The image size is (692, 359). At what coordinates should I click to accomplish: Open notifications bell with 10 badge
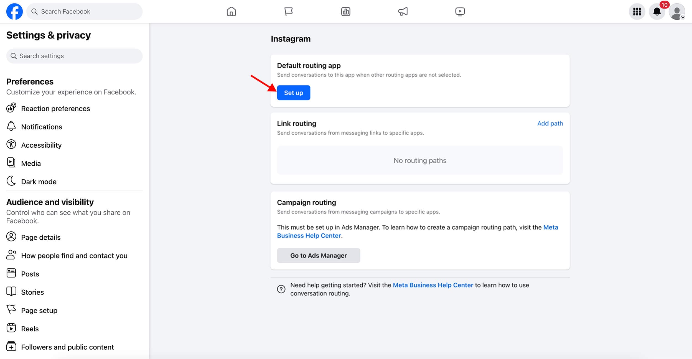(657, 11)
